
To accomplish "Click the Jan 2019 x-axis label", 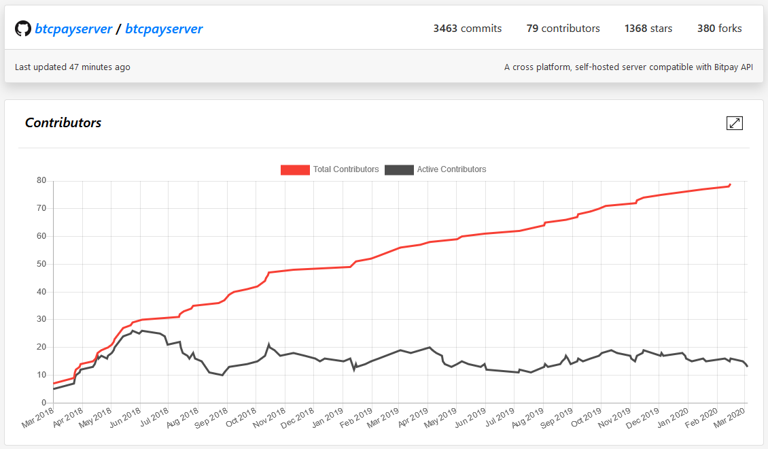I will [x=328, y=417].
